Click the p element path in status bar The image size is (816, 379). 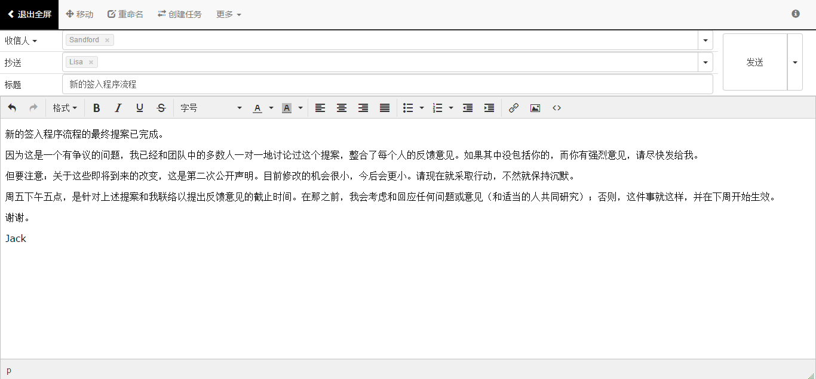pyautogui.click(x=8, y=370)
